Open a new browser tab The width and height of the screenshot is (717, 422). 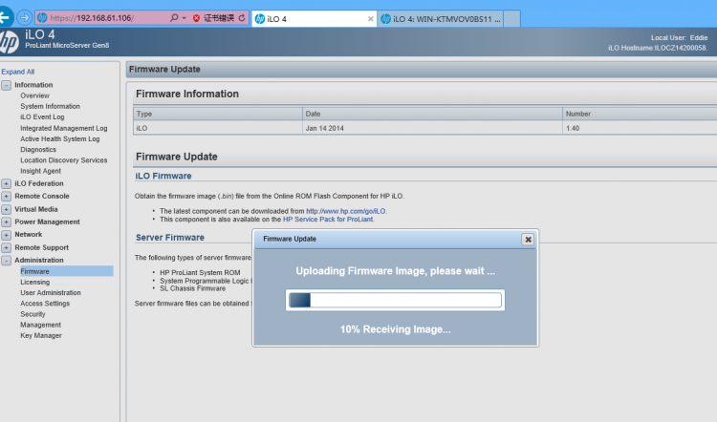click(511, 19)
